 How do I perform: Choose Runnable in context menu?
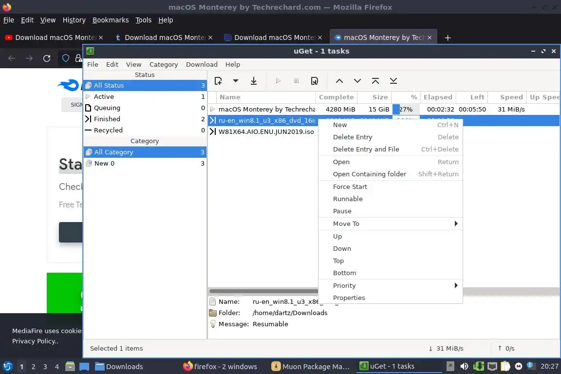[391, 199]
